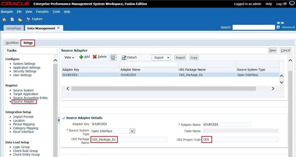Click the Copy button
Viewport: 296px width, 157px height.
pyautogui.click(x=194, y=57)
